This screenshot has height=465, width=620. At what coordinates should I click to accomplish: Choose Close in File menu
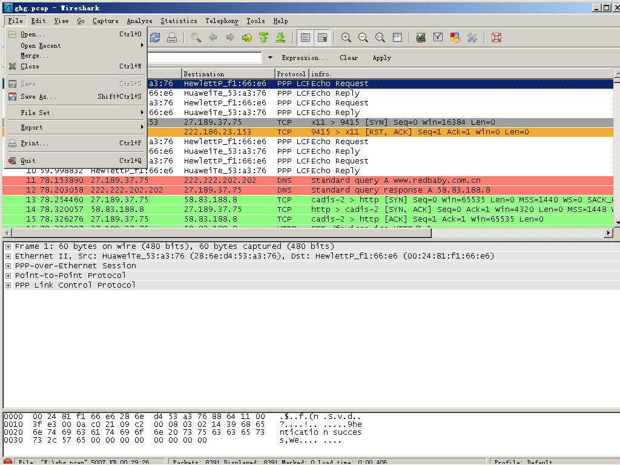(x=76, y=66)
